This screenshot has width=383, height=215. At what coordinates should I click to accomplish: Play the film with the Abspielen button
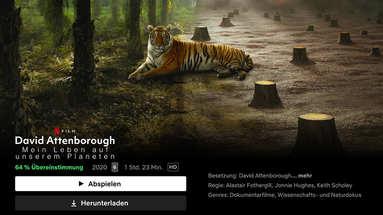tap(101, 184)
